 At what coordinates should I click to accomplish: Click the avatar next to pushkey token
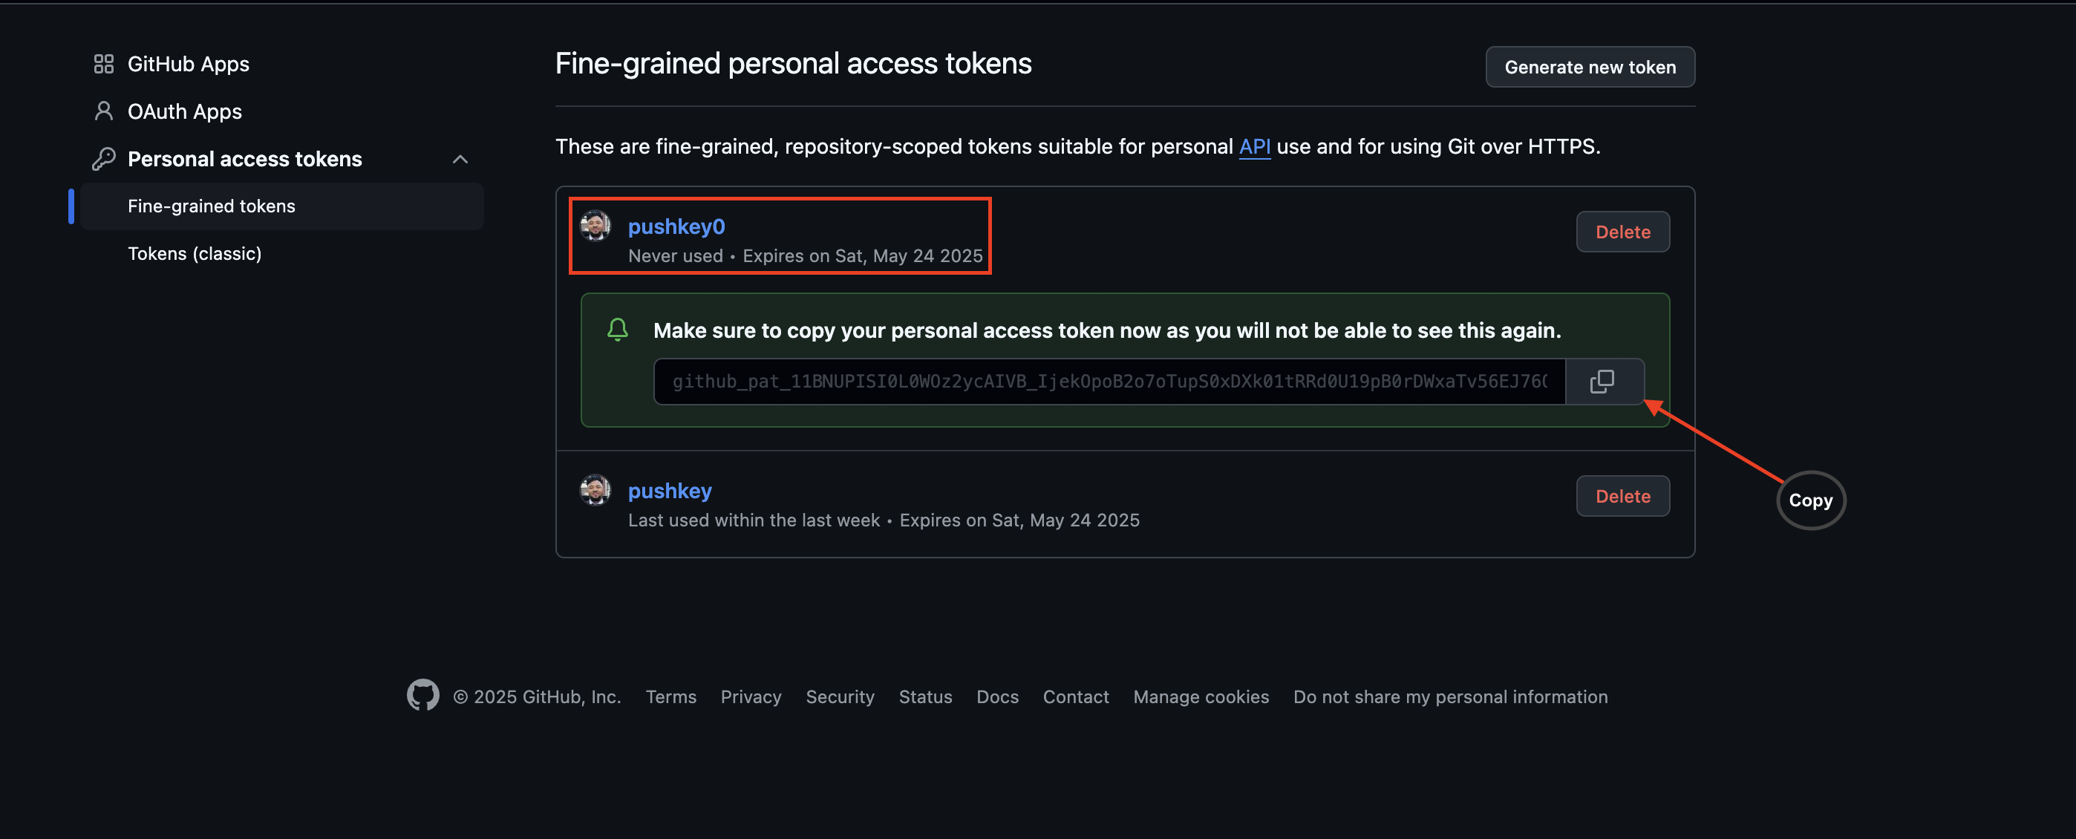[x=595, y=490]
